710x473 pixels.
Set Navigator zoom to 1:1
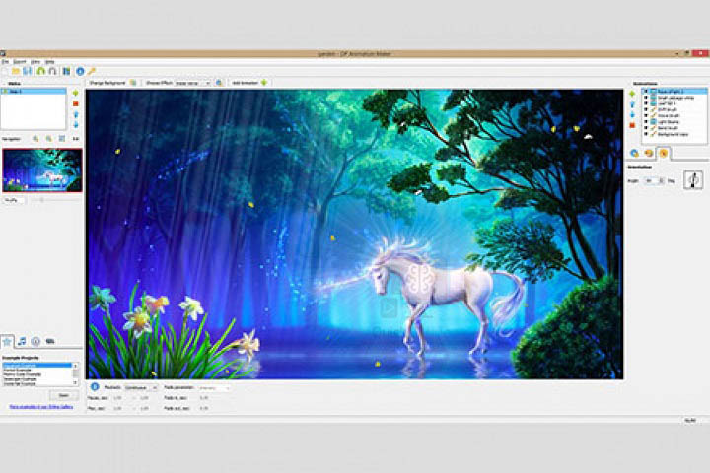pos(76,139)
